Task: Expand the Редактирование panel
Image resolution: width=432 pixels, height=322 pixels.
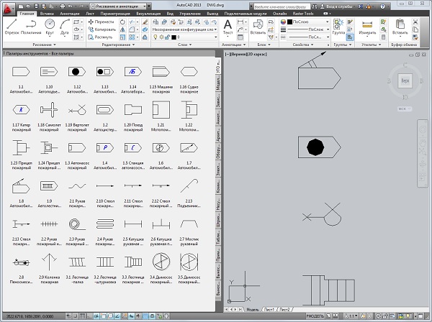Action: 117,45
